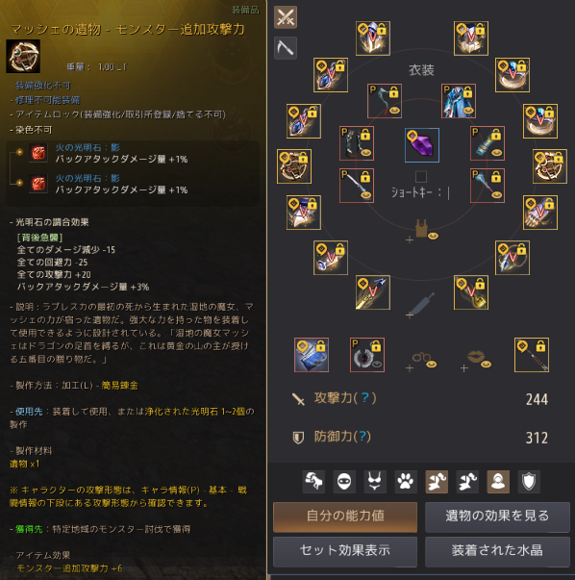The width and height of the screenshot is (575, 580).
Task: Tick the checkbox above ショートキー
Action: point(421,176)
